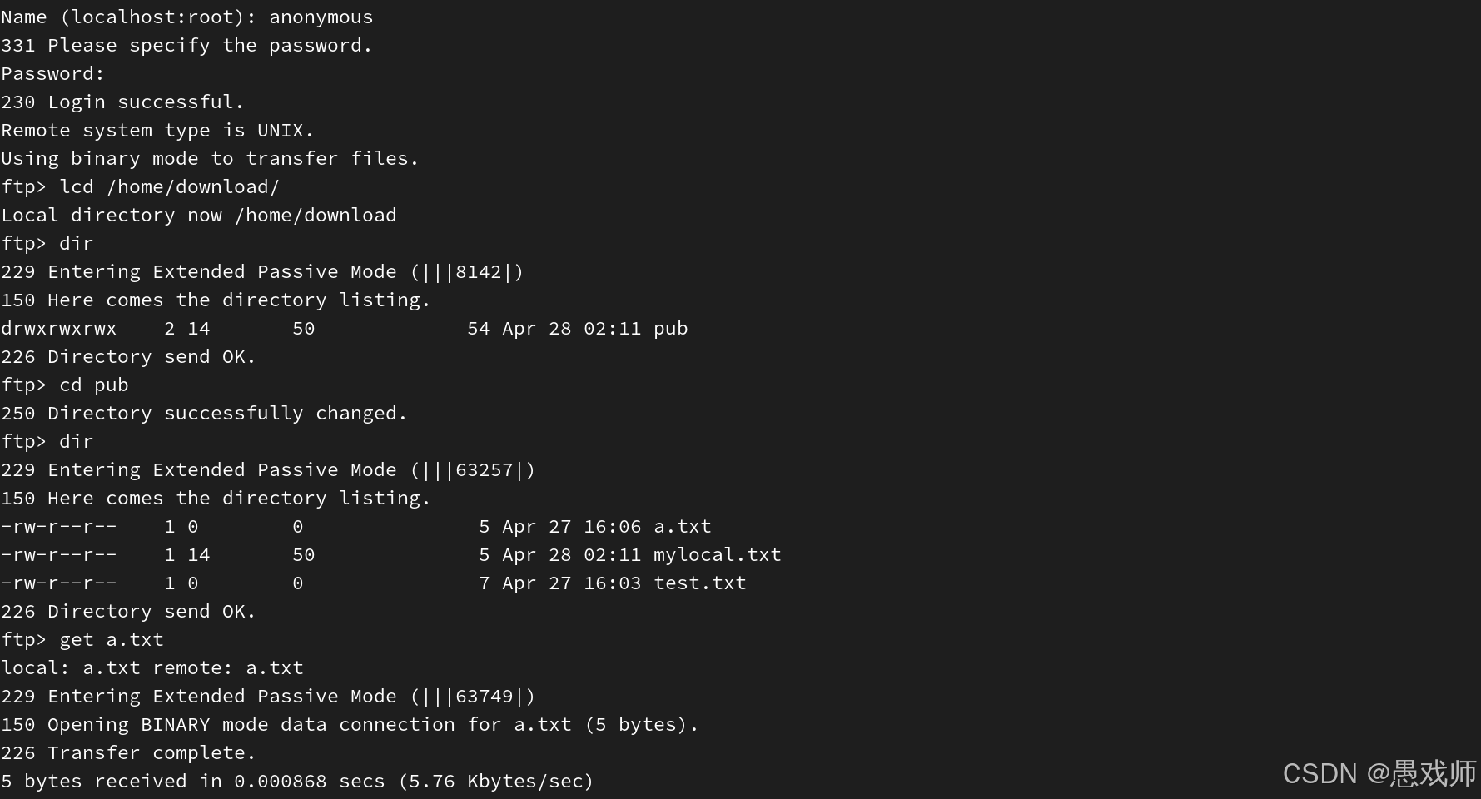
Task: Click the drwxrwxrwx permissions text
Action: pyautogui.click(x=59, y=328)
